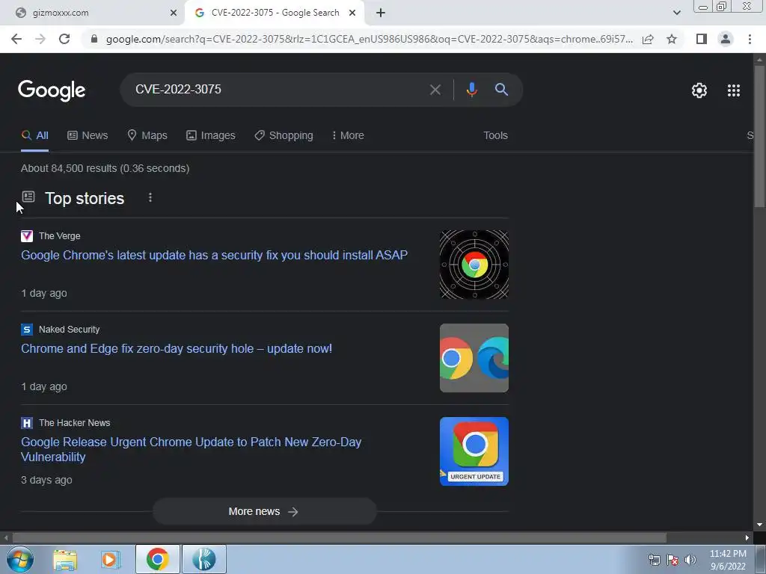
Task: Open Chrome's three-dot menu
Action: pyautogui.click(x=750, y=39)
